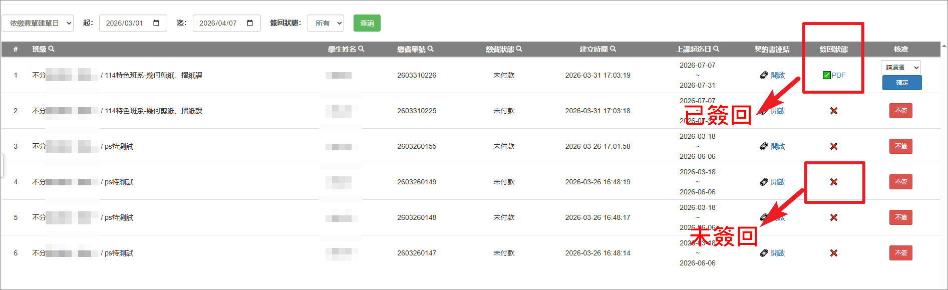
Task: Open calendar picker of end date 2026/04/07
Action: click(x=250, y=23)
